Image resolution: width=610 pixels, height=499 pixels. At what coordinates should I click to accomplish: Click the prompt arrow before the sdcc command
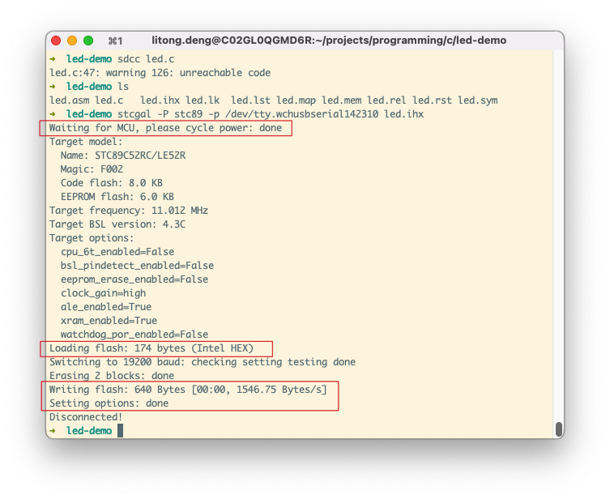pos(53,59)
